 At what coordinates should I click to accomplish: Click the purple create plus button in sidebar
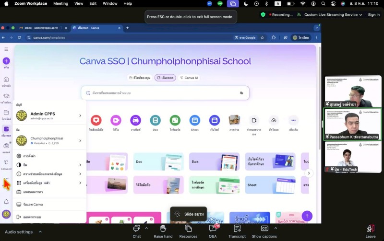coord(6,61)
